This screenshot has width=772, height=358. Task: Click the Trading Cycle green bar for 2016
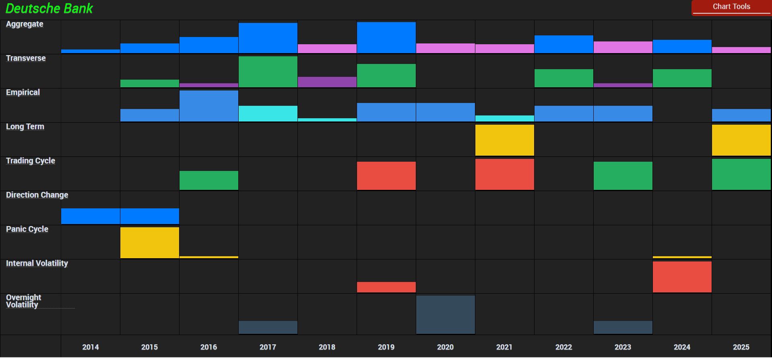click(x=209, y=180)
